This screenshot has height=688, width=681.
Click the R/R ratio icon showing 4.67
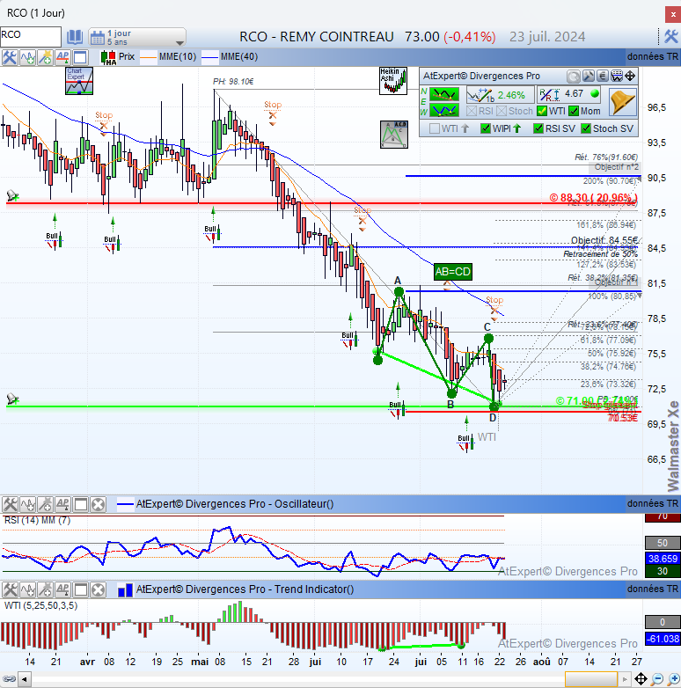pos(550,95)
